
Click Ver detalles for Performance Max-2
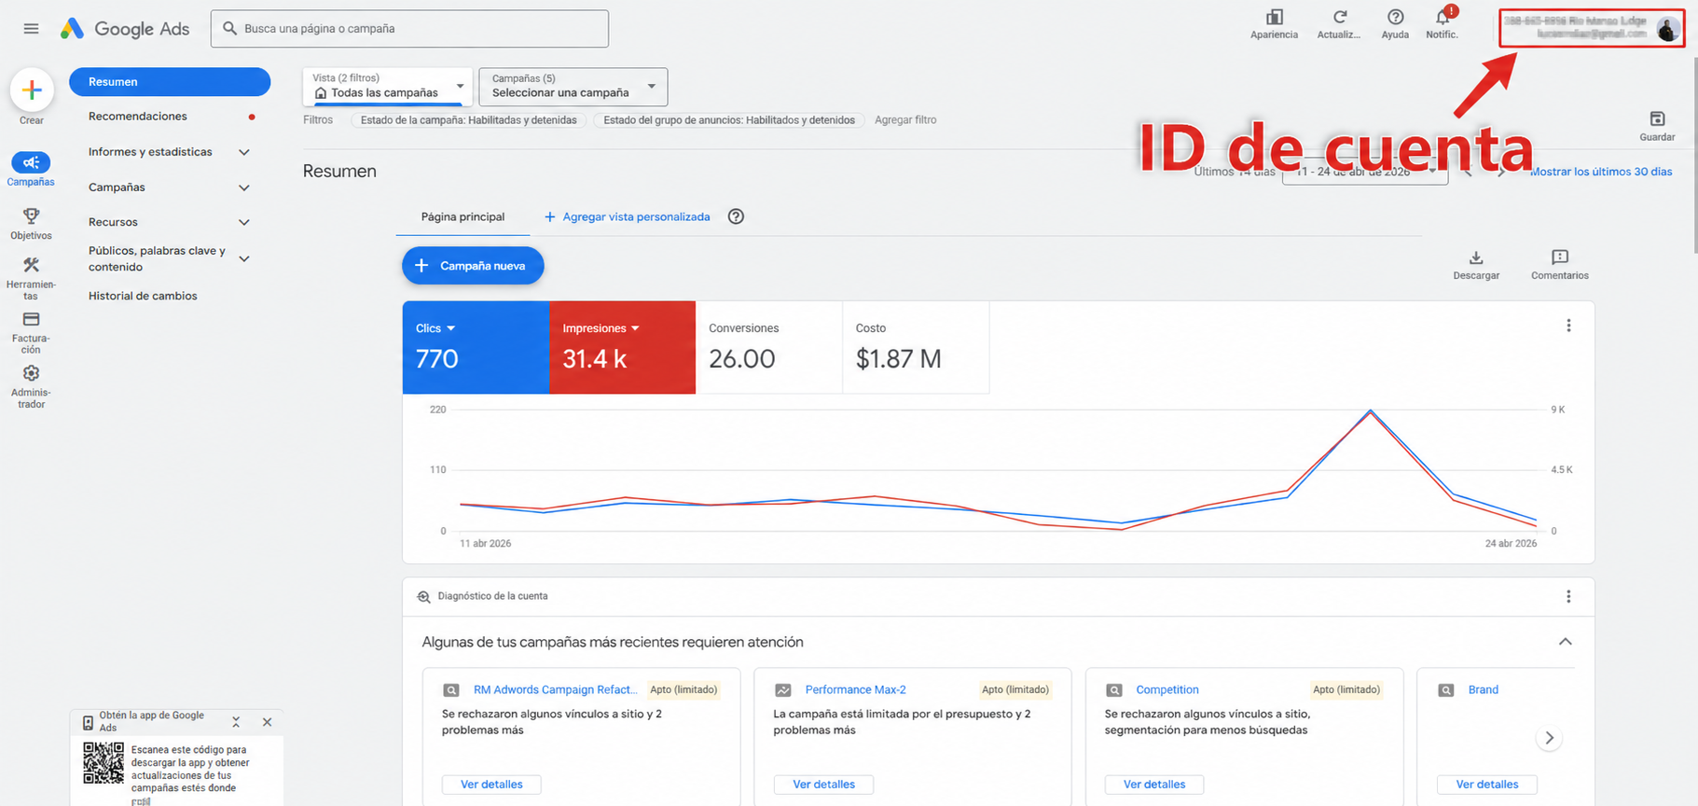click(823, 785)
